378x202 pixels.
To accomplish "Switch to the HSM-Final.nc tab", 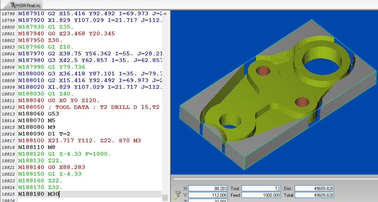I will (26, 5).
